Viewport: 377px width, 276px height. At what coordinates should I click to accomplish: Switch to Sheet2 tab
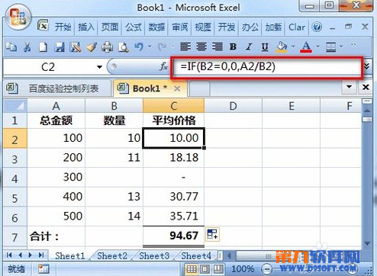112,255
